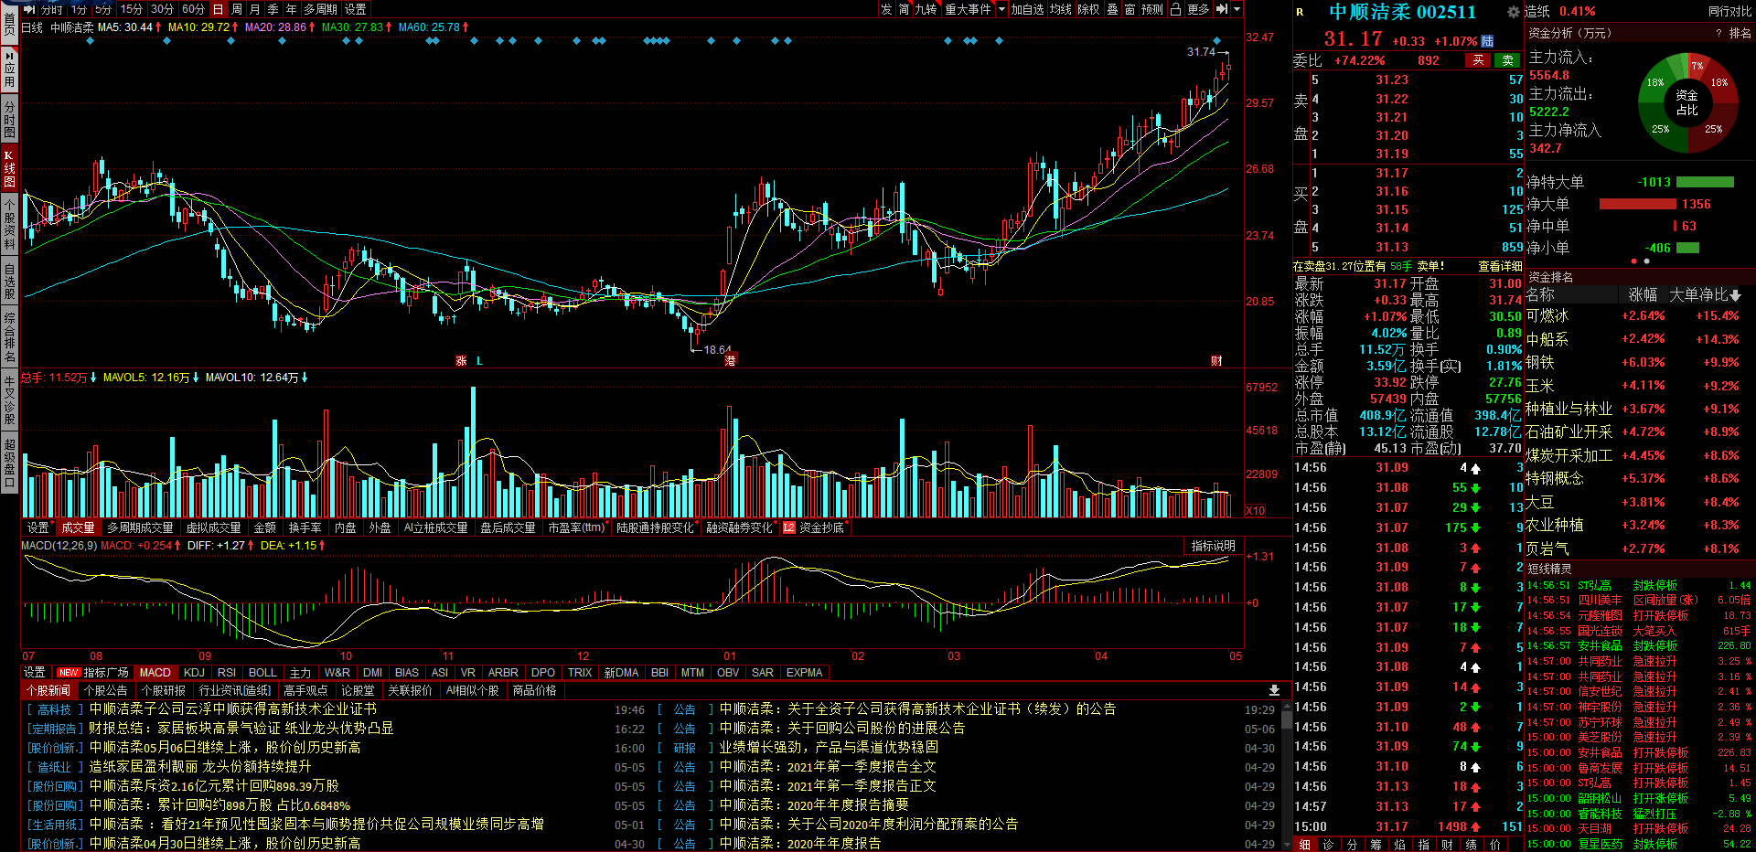Click the 简 simplified view toolbar icon

(x=904, y=9)
